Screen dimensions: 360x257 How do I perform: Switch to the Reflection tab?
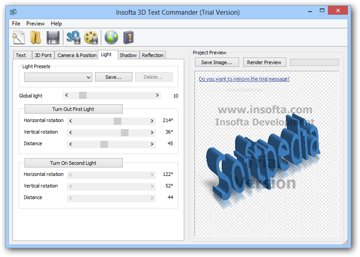tap(153, 55)
